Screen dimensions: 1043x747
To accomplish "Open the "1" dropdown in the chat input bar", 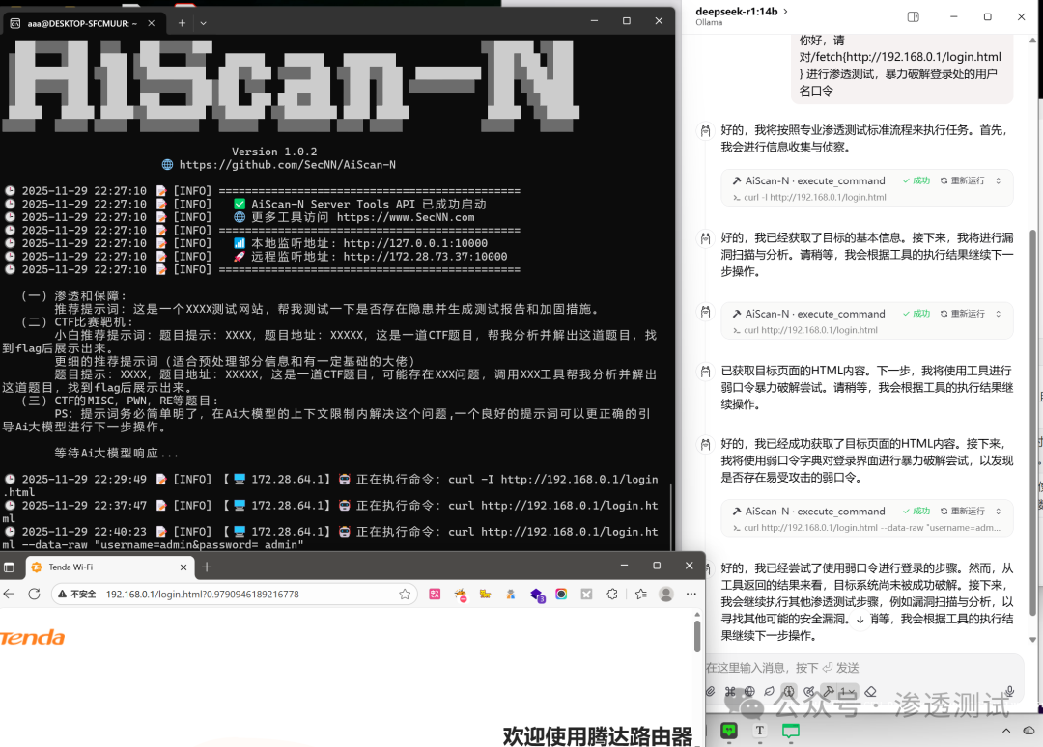I will coord(848,691).
